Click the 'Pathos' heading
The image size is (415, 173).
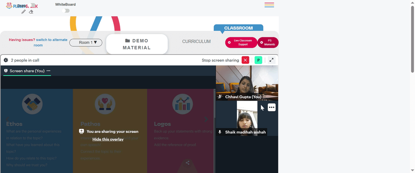[90, 124]
